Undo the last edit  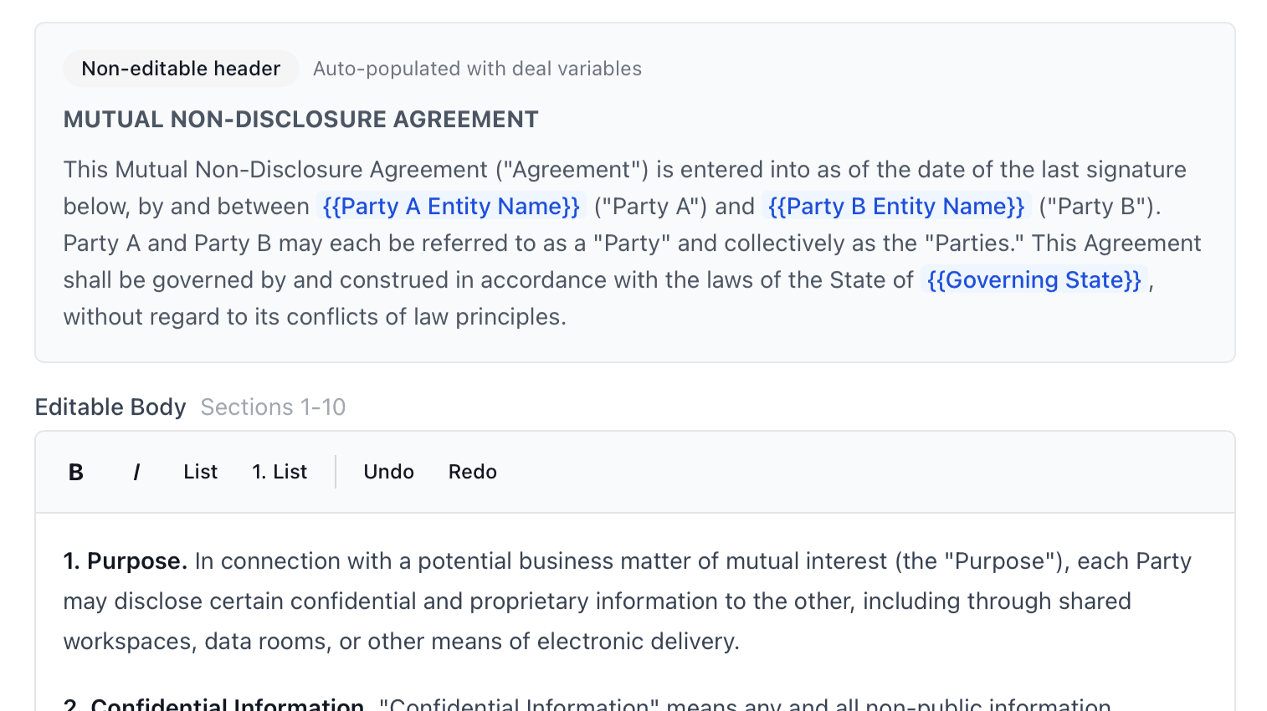click(x=388, y=472)
